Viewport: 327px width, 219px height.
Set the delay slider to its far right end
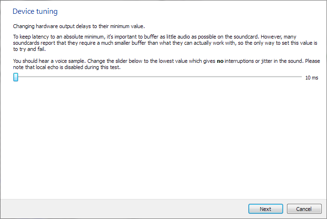301,77
